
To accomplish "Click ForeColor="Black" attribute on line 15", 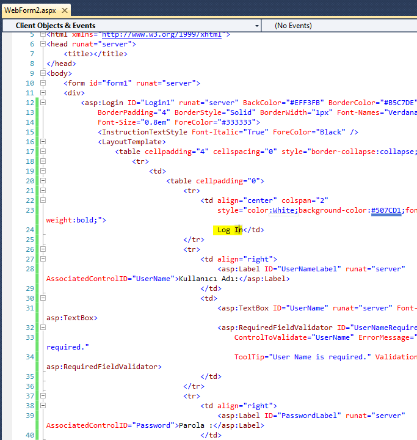I will point(309,132).
